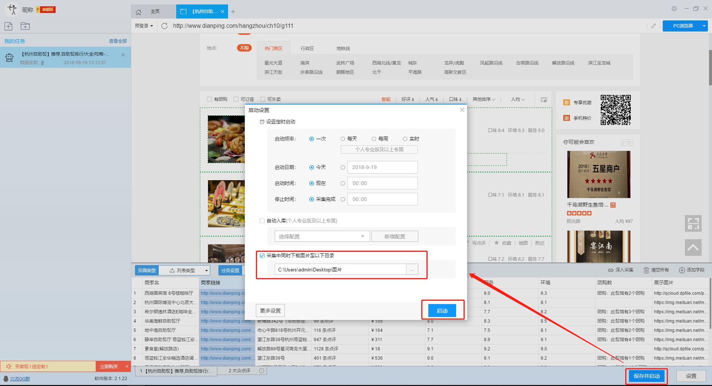Click the 启动 button
712x386 pixels.
pos(442,311)
